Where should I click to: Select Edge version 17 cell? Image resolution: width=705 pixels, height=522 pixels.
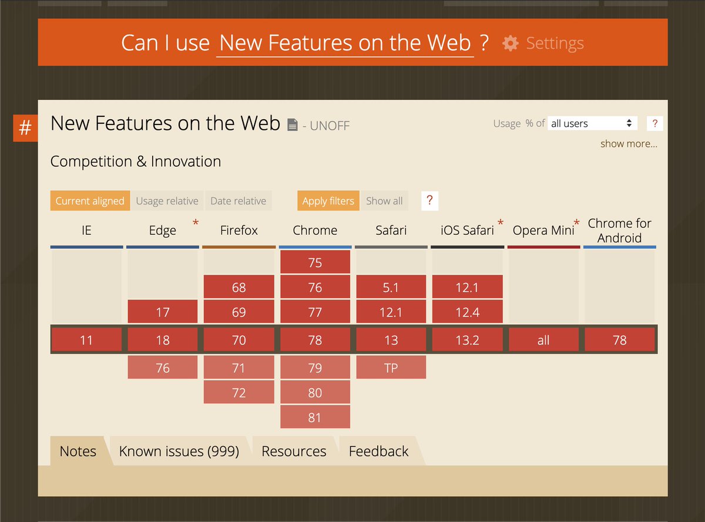coord(163,312)
